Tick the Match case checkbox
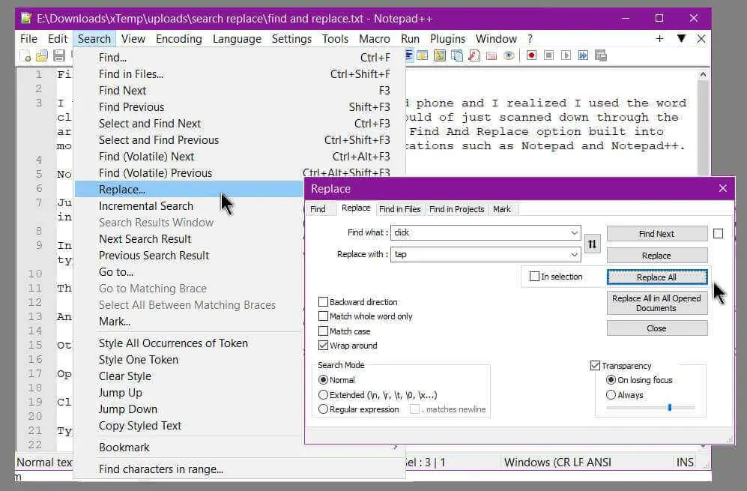 point(323,331)
